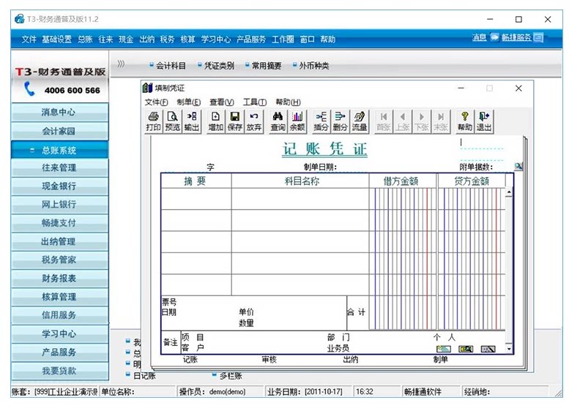Click the first 摘要 cell in voucher table
Screen dimensions: 569x408
tap(196, 199)
